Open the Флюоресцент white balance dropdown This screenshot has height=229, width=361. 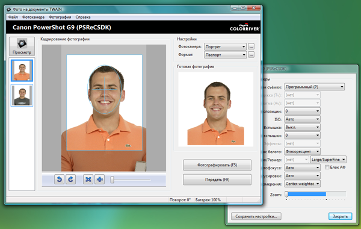pyautogui.click(x=302, y=151)
